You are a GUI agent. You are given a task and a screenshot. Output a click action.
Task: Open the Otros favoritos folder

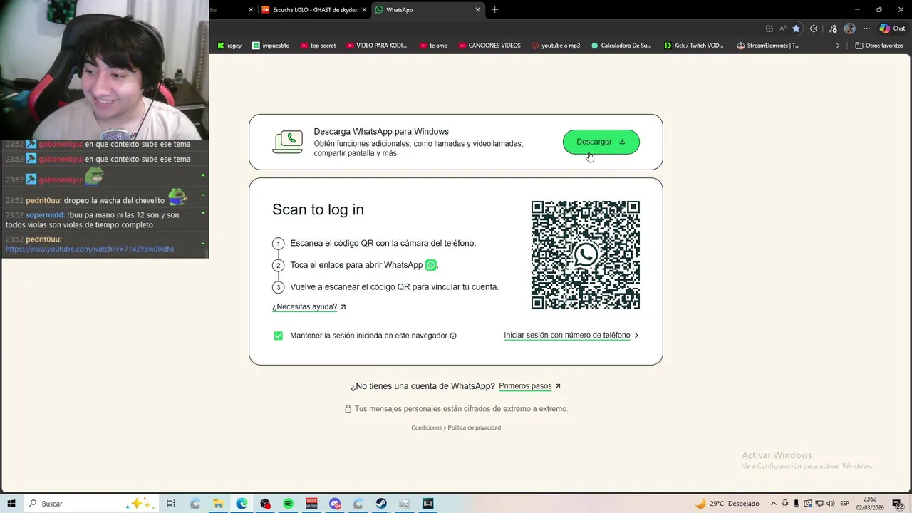879,46
